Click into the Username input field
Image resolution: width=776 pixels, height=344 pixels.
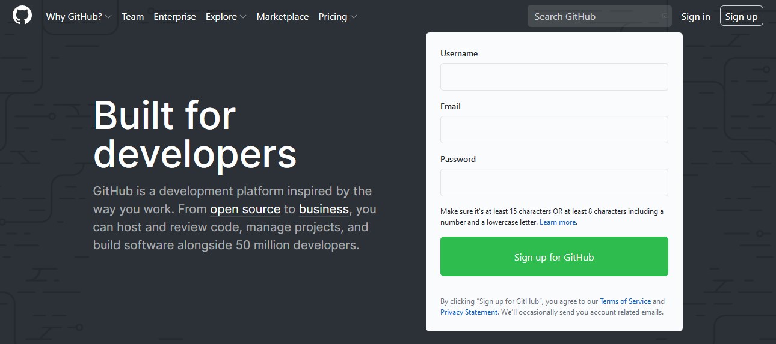(x=554, y=77)
